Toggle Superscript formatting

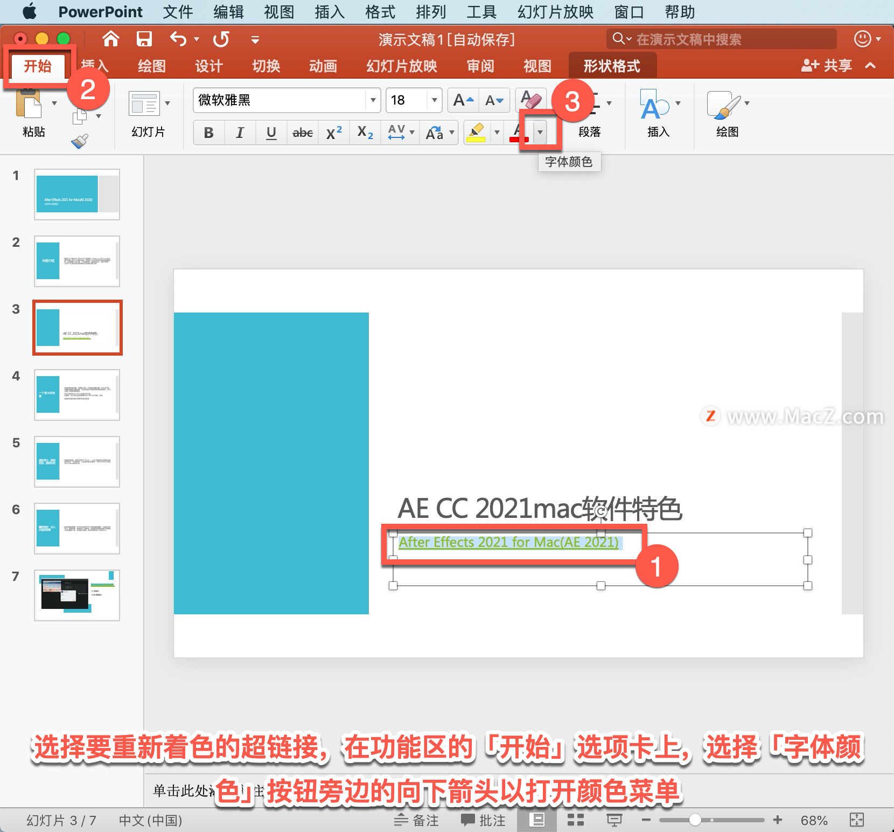click(333, 133)
